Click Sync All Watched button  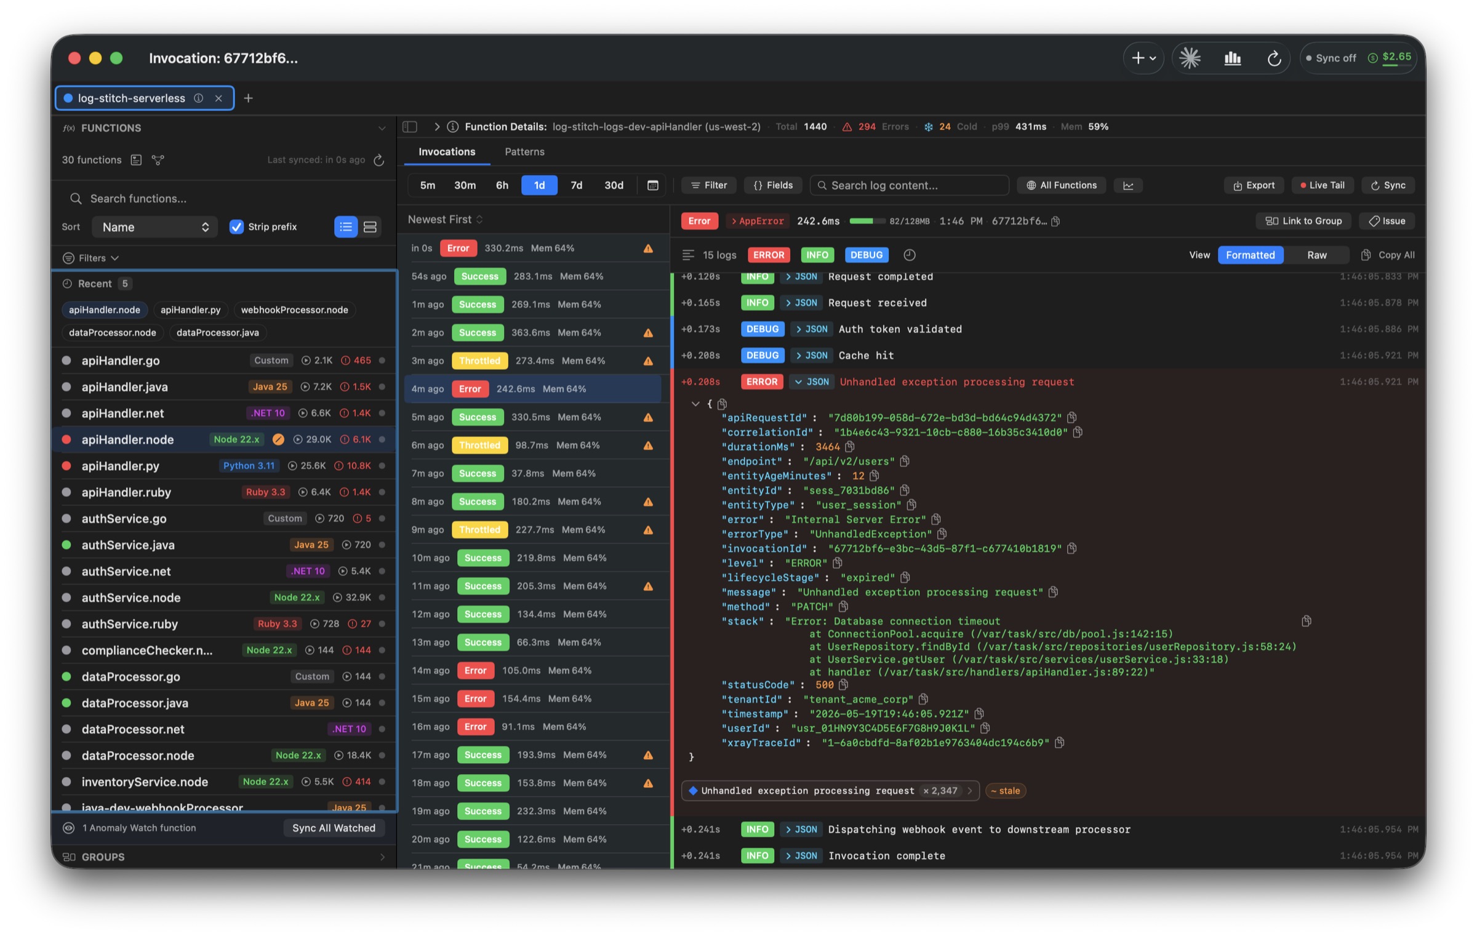[334, 828]
